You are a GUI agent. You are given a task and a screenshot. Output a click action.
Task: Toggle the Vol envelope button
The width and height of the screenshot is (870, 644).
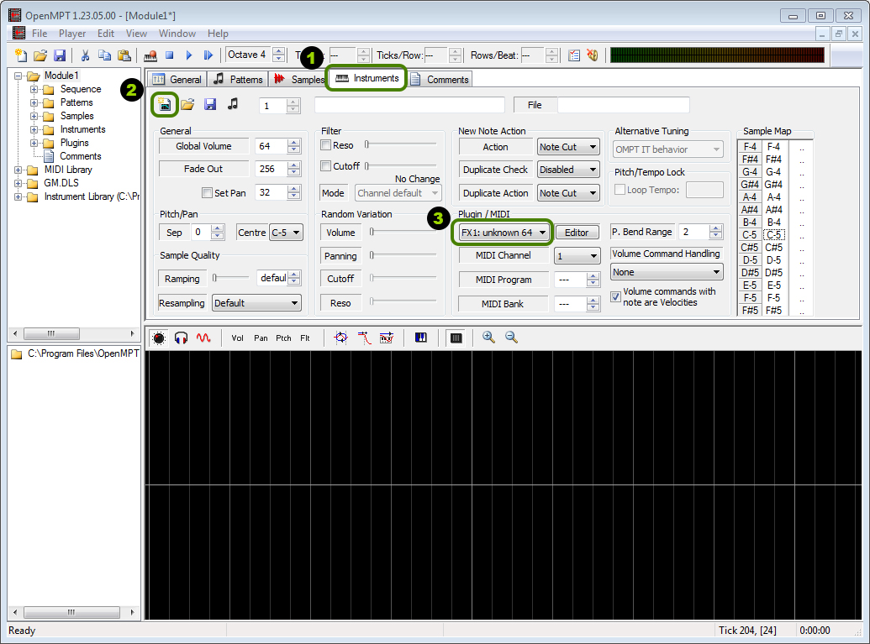pos(238,338)
